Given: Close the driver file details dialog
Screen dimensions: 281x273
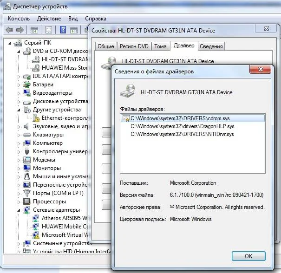Looking at the screenshot, I should [x=261, y=69].
